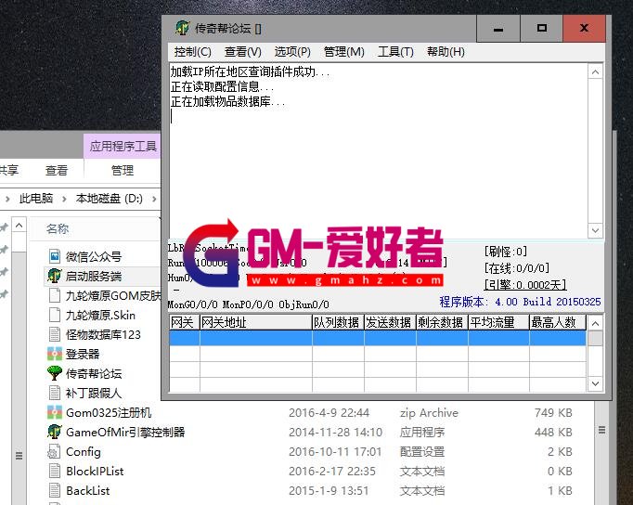Click the log scrollbar down arrow
This screenshot has height=505, width=633.
click(596, 230)
